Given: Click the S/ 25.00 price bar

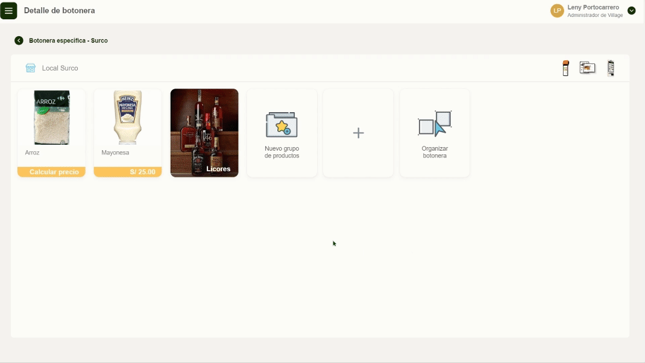Looking at the screenshot, I should coord(128,172).
